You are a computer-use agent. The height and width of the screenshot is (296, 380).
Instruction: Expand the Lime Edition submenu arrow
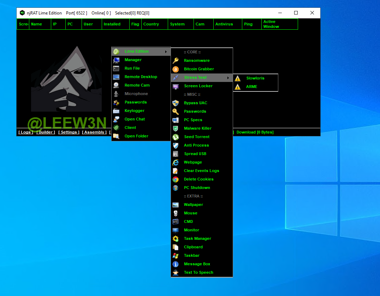coord(166,52)
